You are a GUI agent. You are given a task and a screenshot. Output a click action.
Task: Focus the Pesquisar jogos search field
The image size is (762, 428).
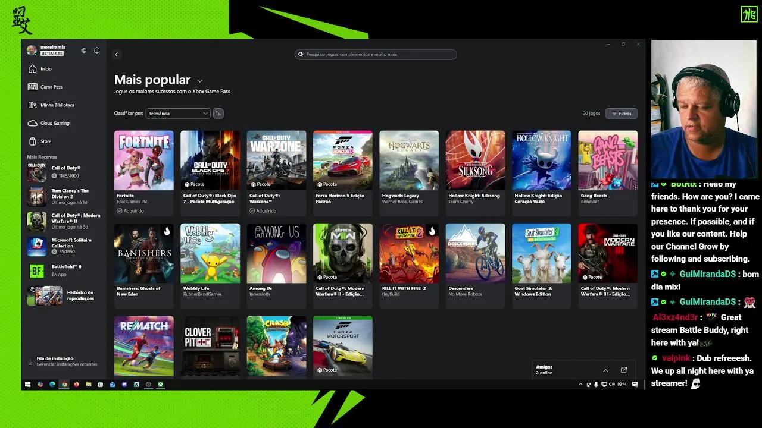376,54
